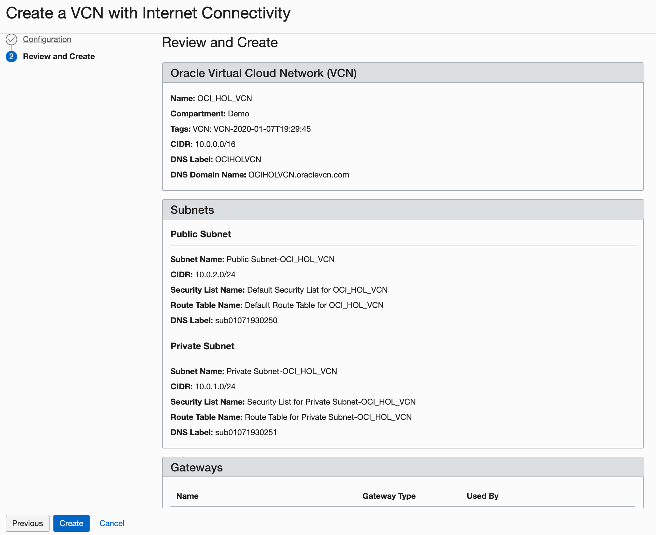Click the blue Create button
The image size is (656, 535).
[71, 523]
